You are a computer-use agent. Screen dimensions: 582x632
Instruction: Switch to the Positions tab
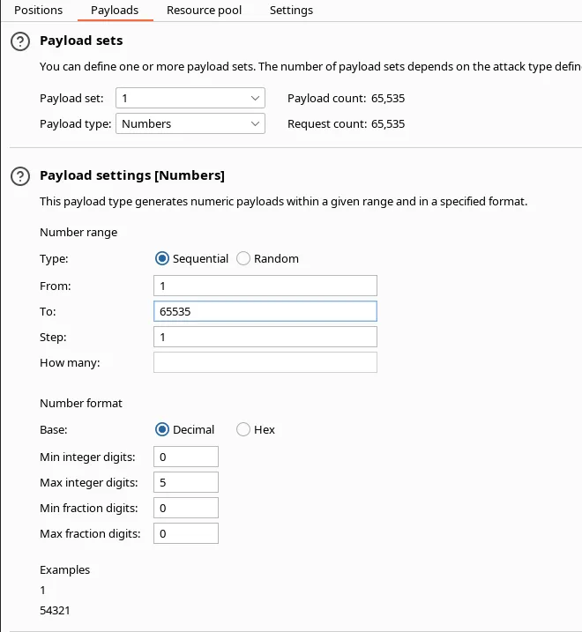[x=38, y=11]
